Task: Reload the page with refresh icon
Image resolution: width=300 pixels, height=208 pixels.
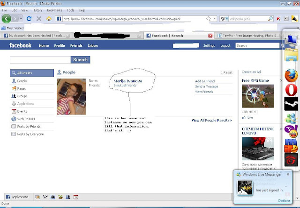Action: pyautogui.click(x=29, y=19)
